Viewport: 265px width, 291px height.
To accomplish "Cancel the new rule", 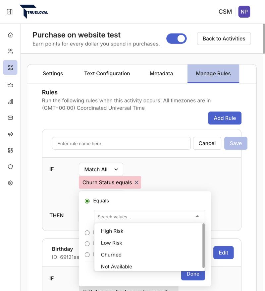I will point(207,143).
